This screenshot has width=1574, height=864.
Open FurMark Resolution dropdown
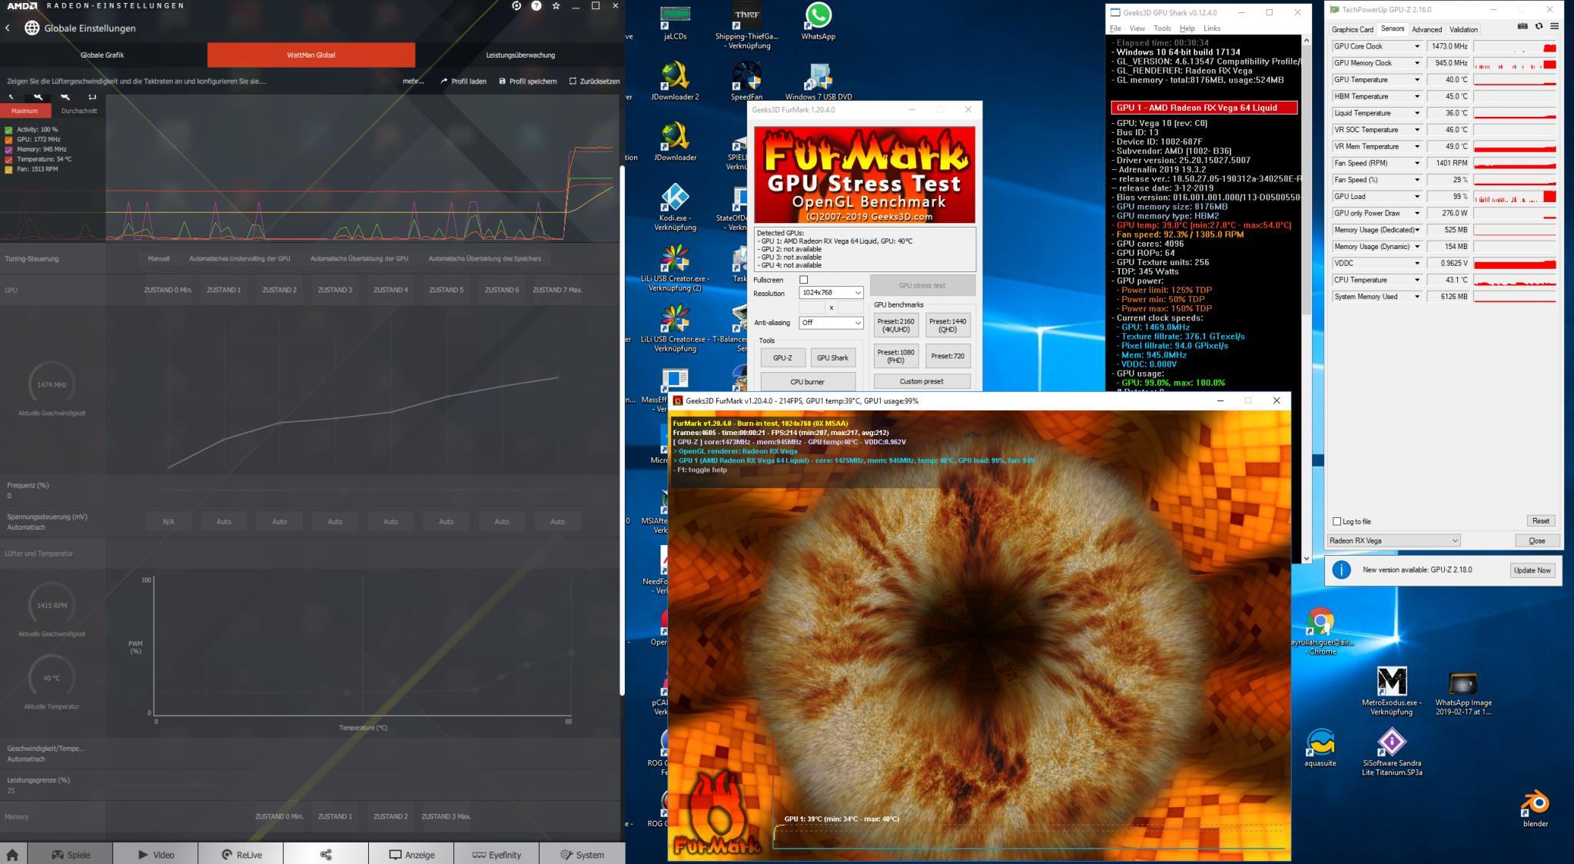(x=831, y=293)
